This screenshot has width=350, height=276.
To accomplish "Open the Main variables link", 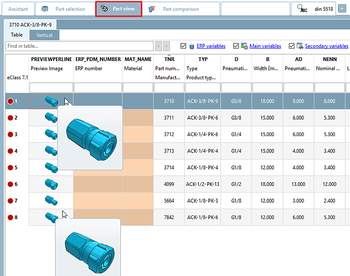I will pos(265,46).
